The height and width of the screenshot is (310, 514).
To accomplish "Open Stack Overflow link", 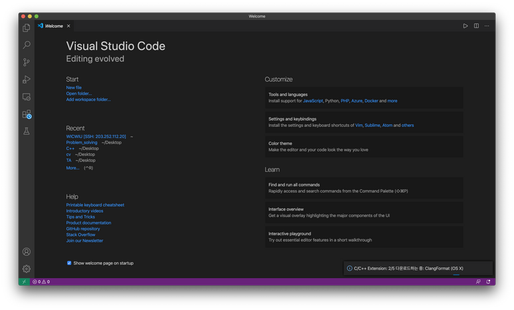I will tap(80, 235).
